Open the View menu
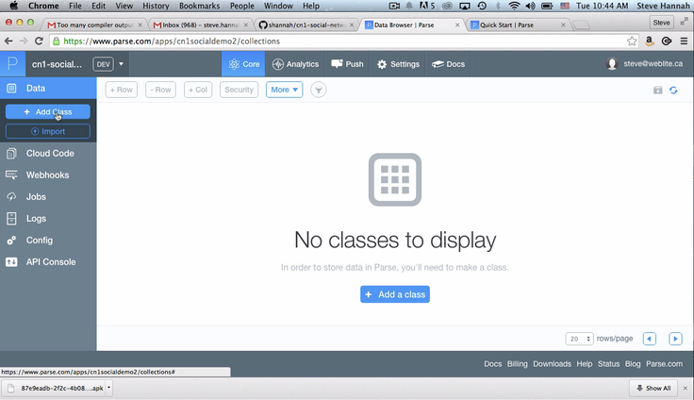The height and width of the screenshot is (400, 694). pyautogui.click(x=124, y=6)
